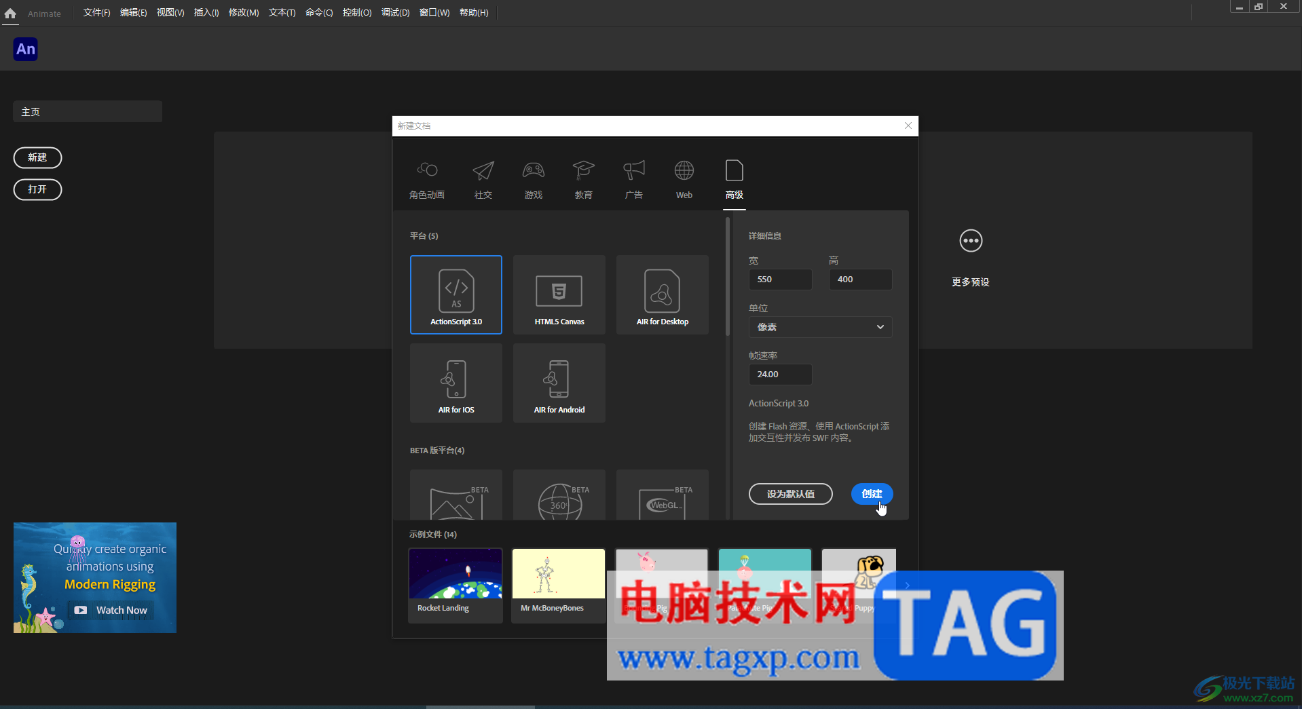Open the 编辑(E) menu
The image size is (1302, 709).
(133, 13)
